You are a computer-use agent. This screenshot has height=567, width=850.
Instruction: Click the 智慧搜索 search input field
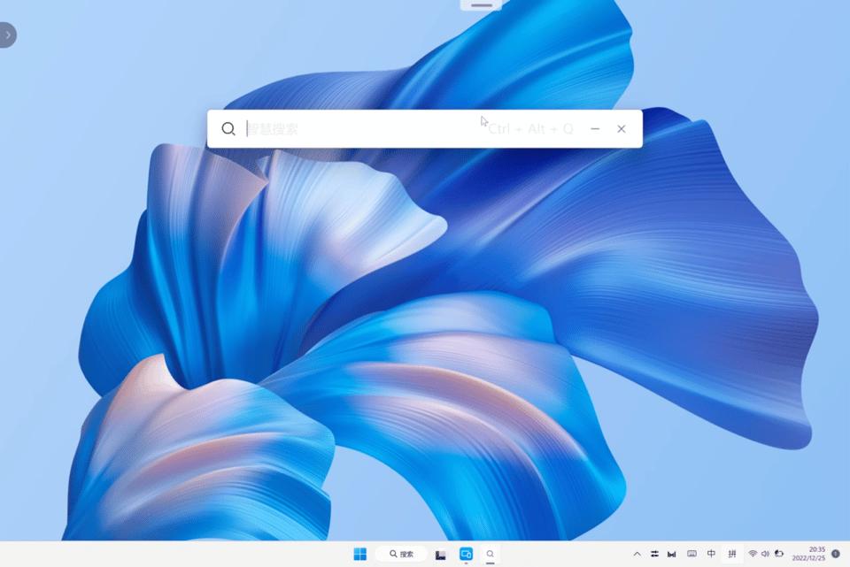click(x=363, y=129)
